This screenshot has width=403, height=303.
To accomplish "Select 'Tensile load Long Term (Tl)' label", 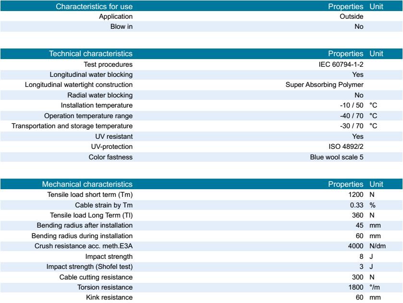I will (91, 215).
